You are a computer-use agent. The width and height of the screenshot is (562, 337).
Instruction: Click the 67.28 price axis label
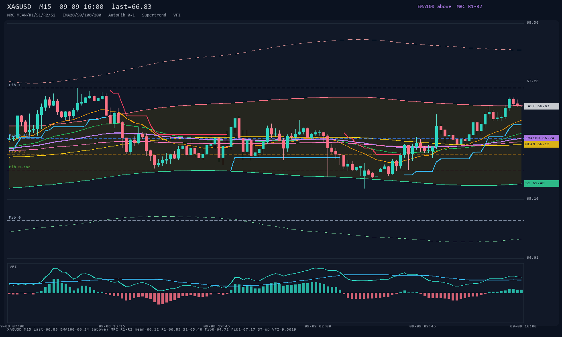pyautogui.click(x=533, y=81)
